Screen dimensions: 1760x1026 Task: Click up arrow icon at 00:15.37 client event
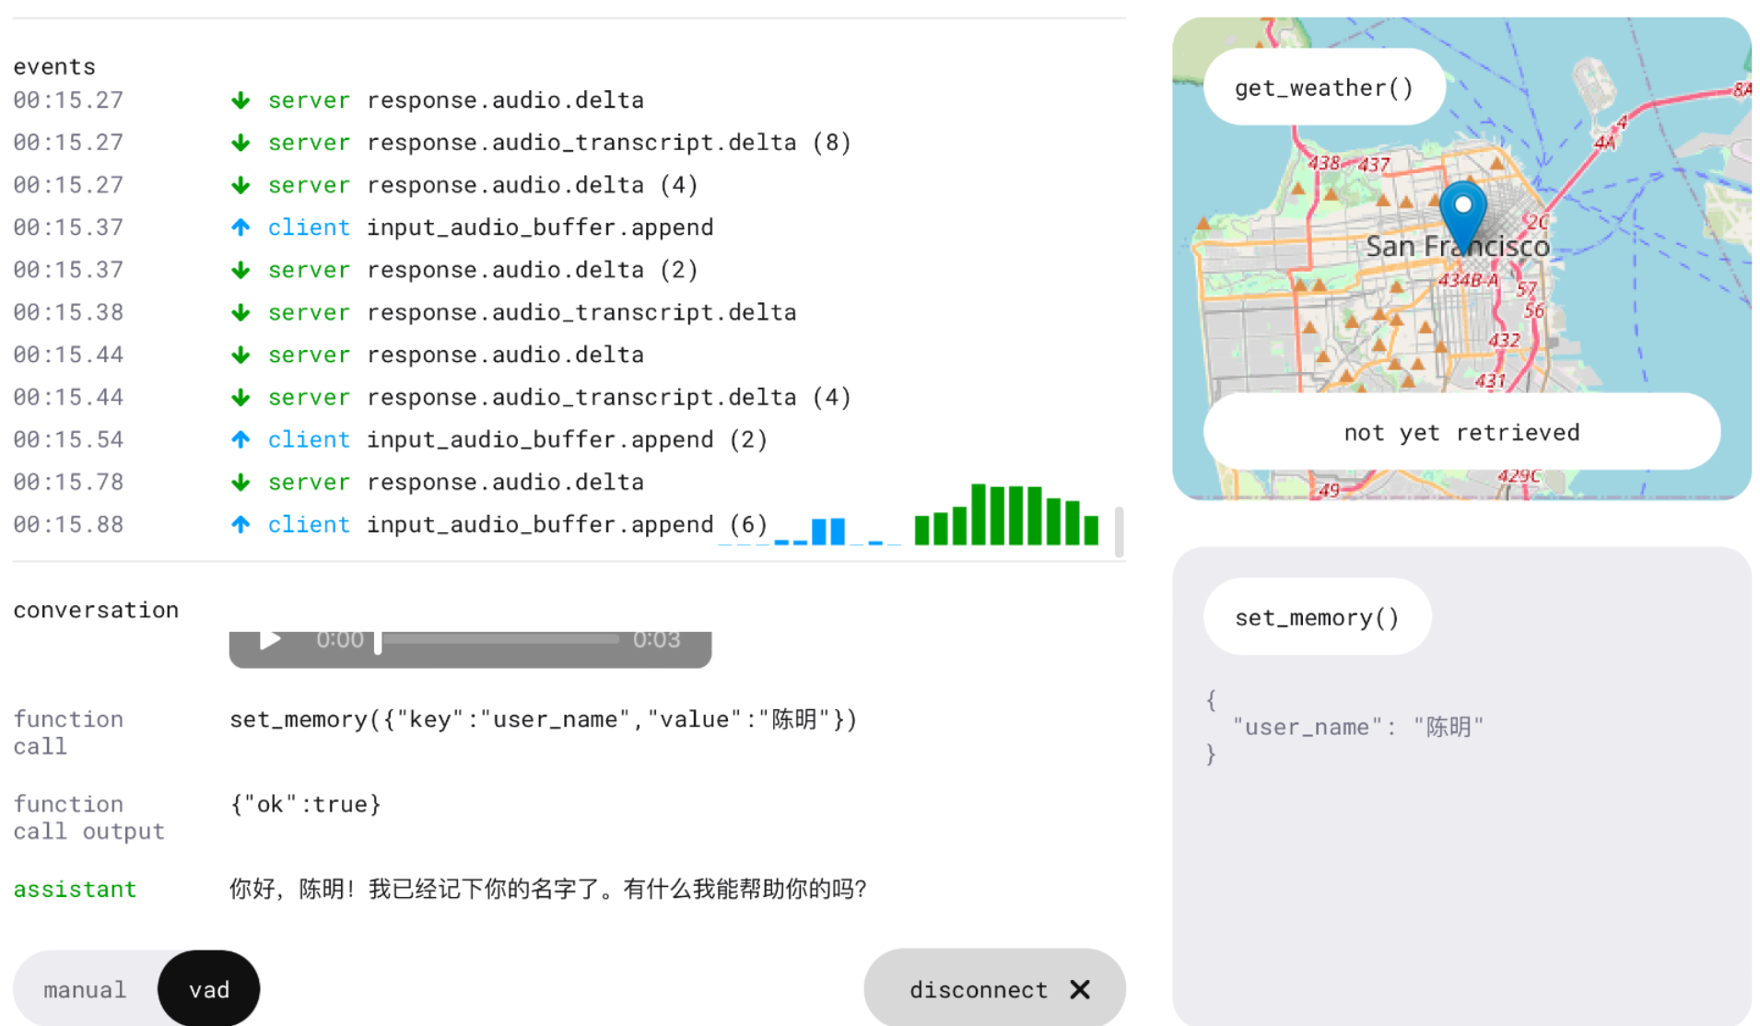241,227
